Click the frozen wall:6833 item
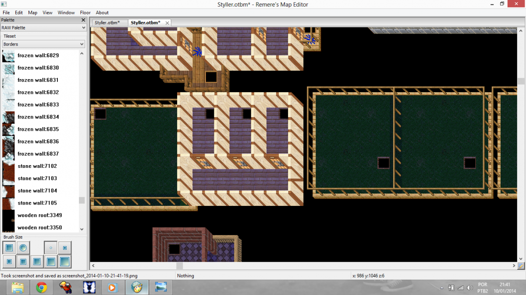 pyautogui.click(x=40, y=104)
